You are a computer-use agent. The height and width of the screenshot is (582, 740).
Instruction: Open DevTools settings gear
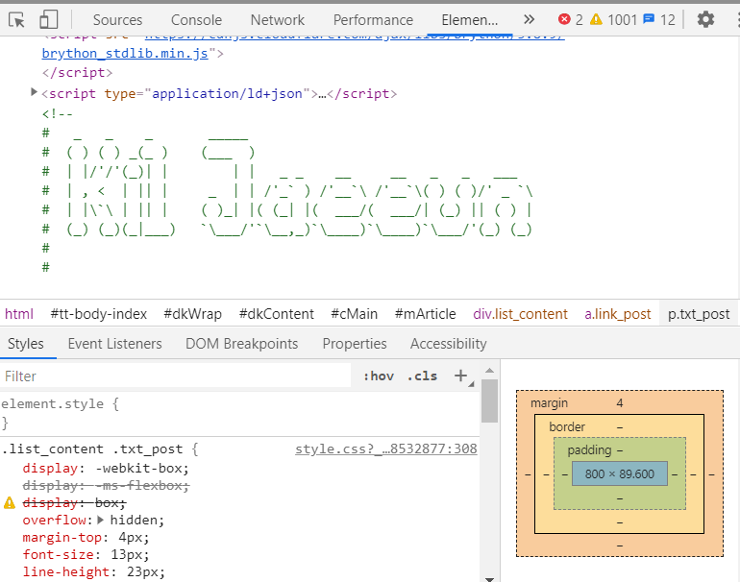pos(705,20)
